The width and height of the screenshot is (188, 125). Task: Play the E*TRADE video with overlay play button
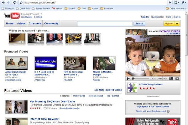(x=153, y=56)
